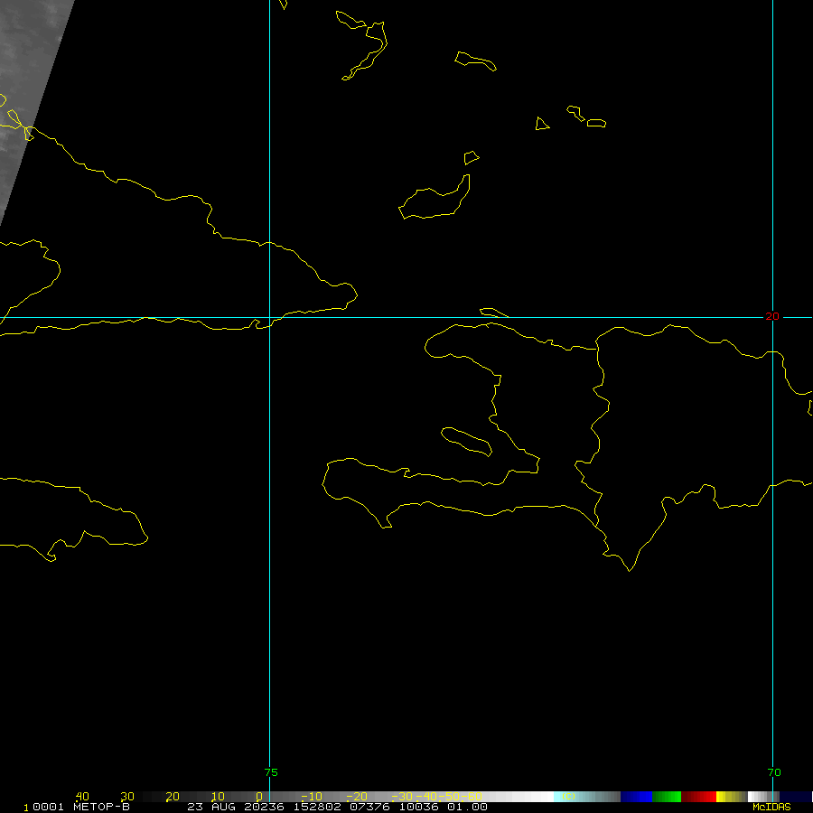Click the yellow segment of the color scale
This screenshot has height=813, width=813.
point(724,797)
